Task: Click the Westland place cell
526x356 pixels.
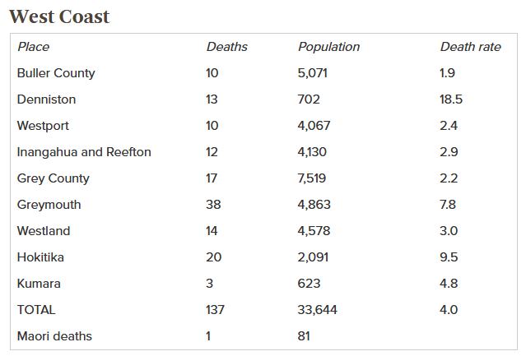Action: coord(44,231)
